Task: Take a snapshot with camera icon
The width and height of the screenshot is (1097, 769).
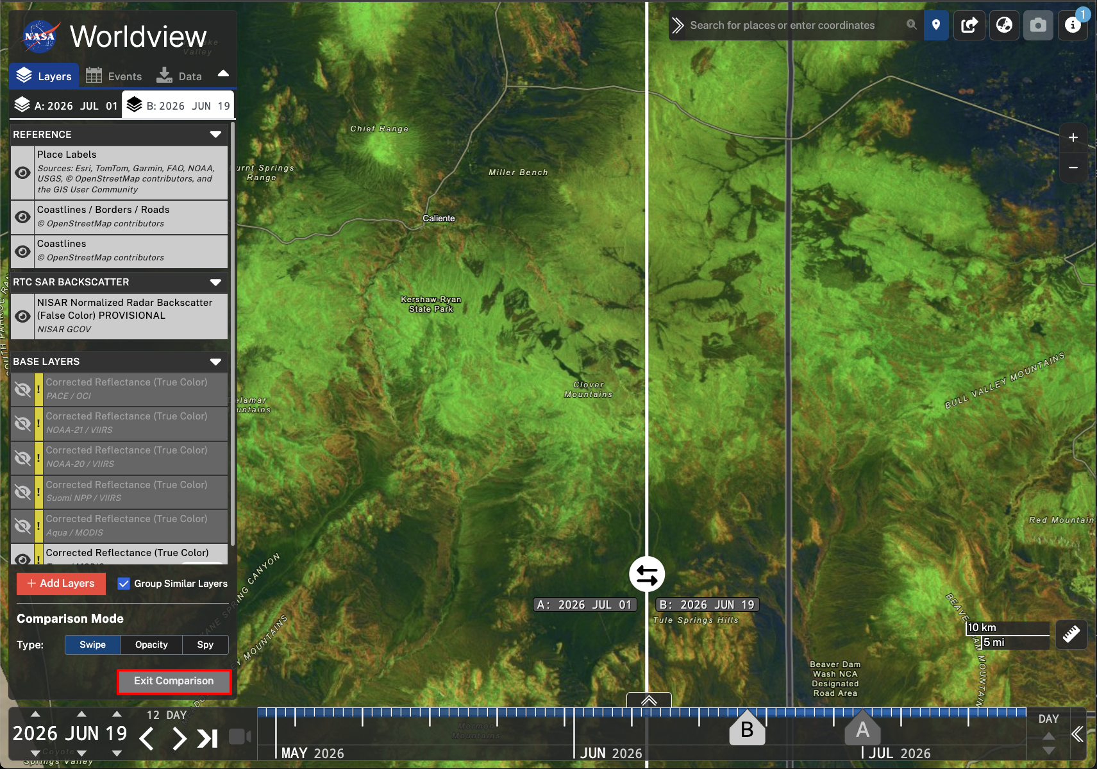Action: click(1038, 25)
